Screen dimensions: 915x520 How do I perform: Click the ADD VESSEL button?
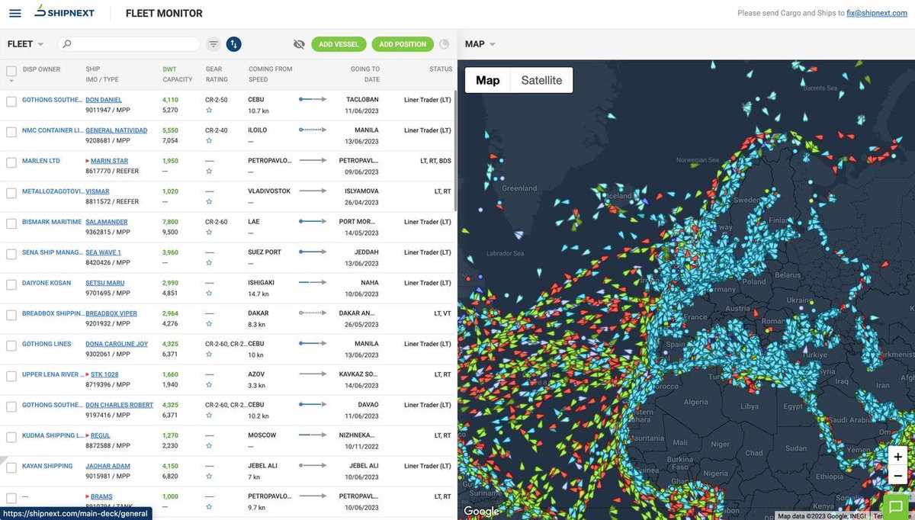339,44
